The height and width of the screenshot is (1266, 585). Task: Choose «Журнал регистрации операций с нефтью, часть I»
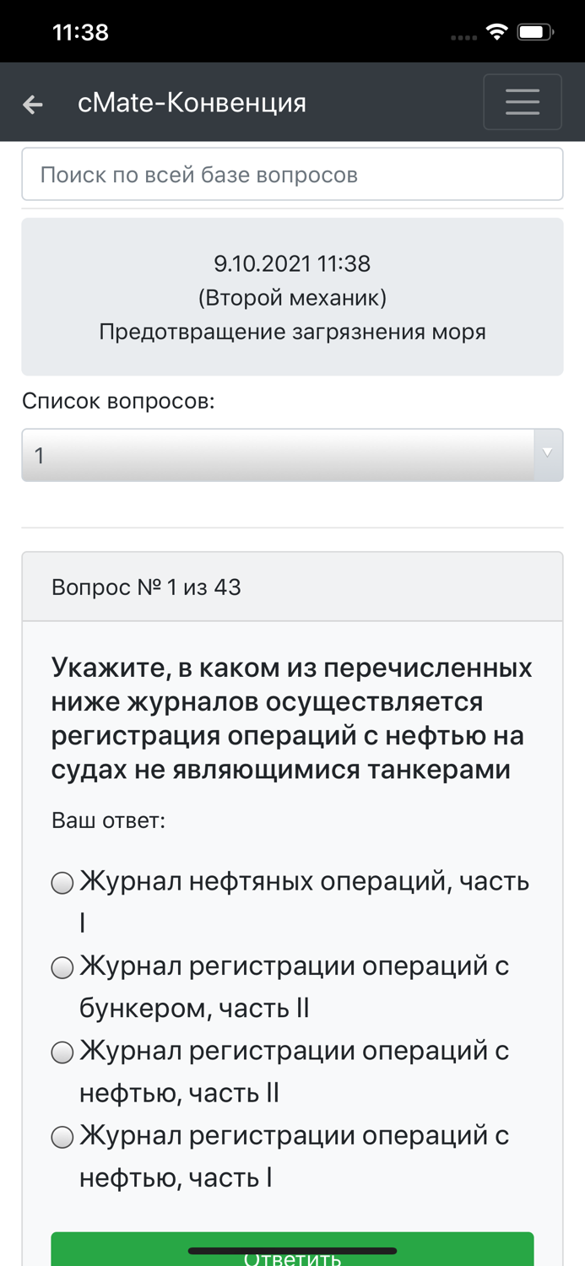pyautogui.click(x=62, y=1137)
